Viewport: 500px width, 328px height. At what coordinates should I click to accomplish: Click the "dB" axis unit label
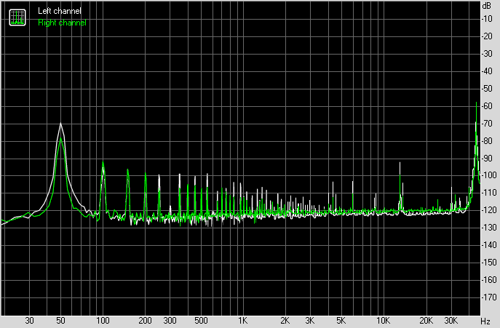pos(487,5)
